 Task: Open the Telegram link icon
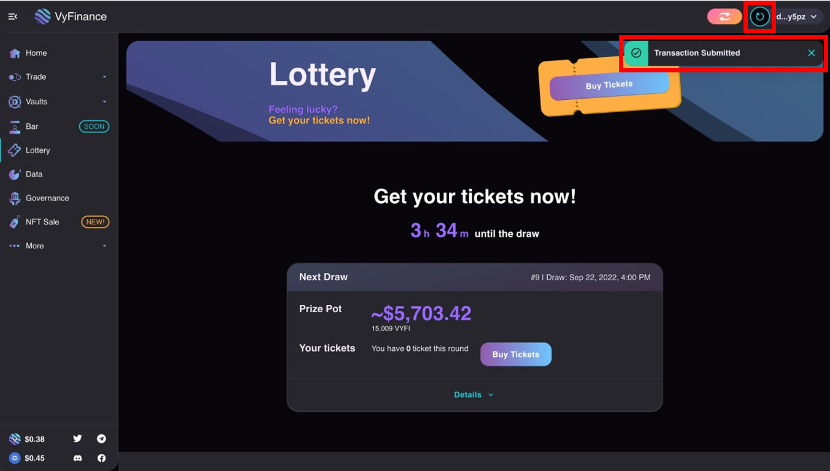pos(101,438)
